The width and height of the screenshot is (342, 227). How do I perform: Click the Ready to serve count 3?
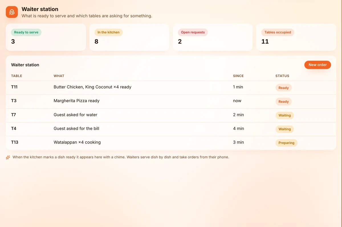click(x=13, y=41)
